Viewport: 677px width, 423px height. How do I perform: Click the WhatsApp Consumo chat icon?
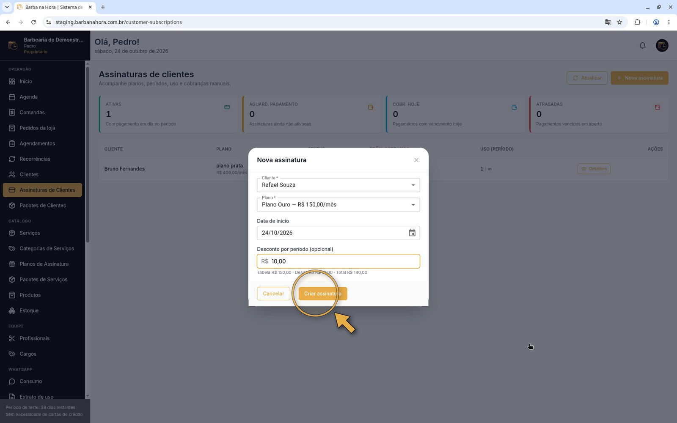click(12, 382)
